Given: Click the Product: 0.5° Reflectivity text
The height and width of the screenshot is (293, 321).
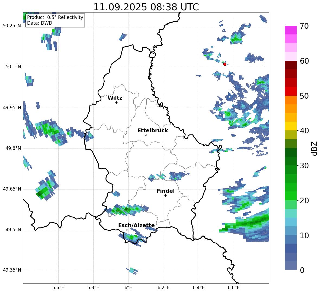Looking at the screenshot, I should [x=55, y=17].
